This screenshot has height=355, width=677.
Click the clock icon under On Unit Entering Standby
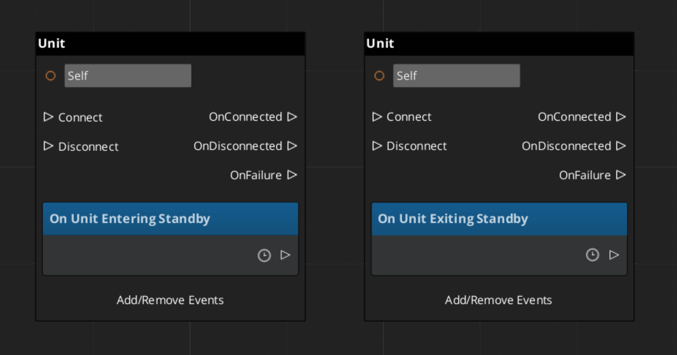click(x=264, y=255)
